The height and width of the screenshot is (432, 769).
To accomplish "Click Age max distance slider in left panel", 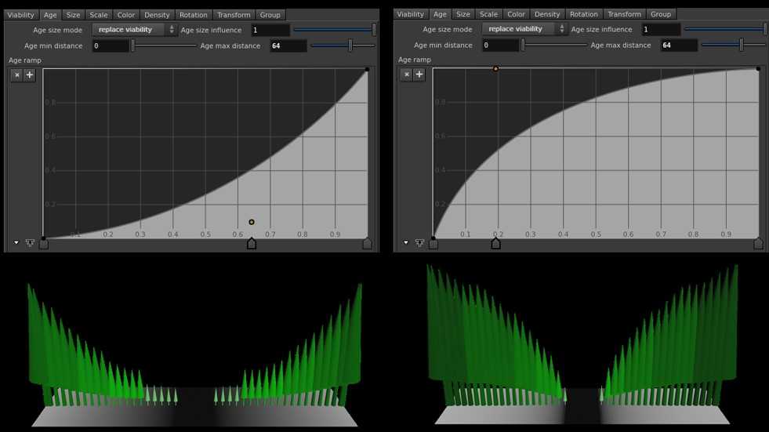I will pyautogui.click(x=343, y=45).
